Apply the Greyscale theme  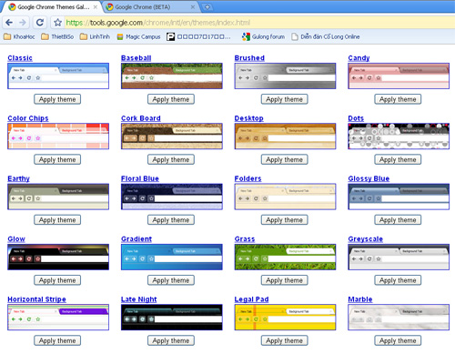(x=398, y=280)
